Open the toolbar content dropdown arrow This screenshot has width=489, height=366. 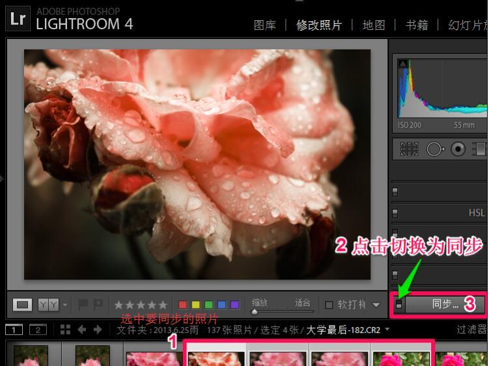[x=376, y=305]
